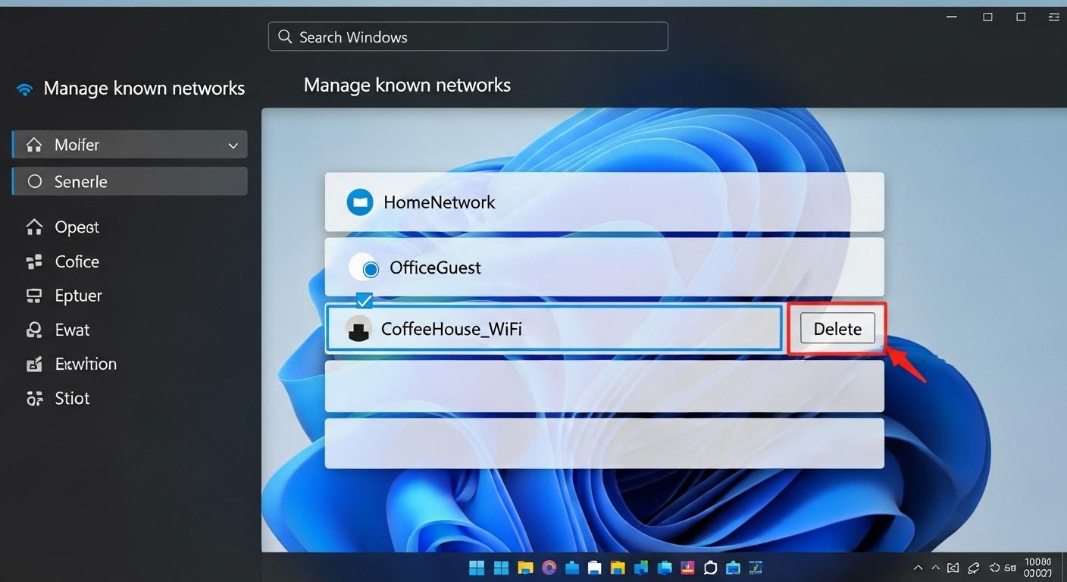Launch Microsoft Edge from the taskbar
Image resolution: width=1067 pixels, height=582 pixels.
coord(549,567)
